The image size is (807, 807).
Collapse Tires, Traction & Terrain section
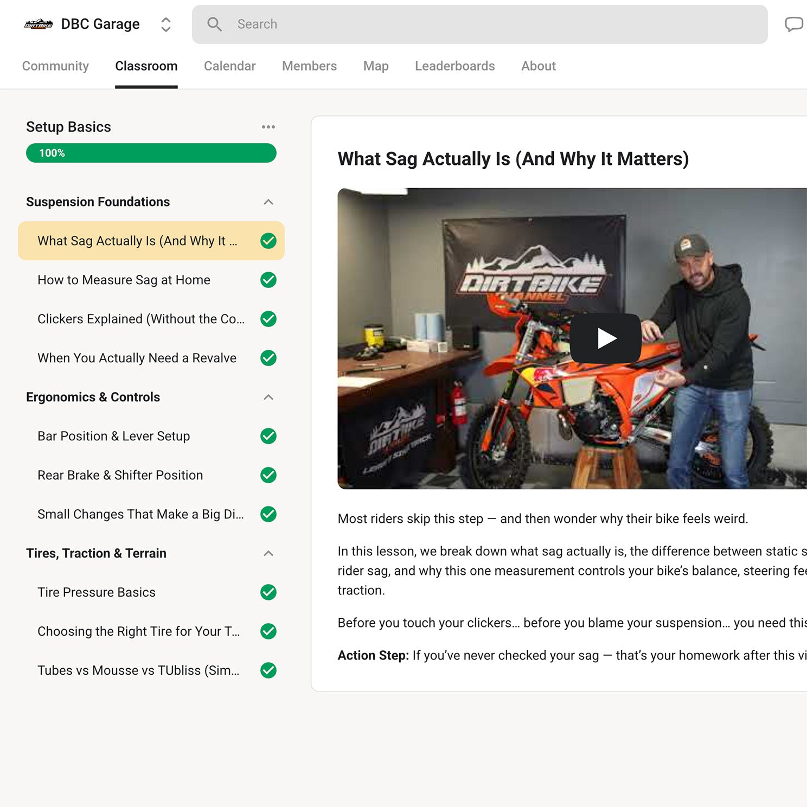[x=268, y=553]
